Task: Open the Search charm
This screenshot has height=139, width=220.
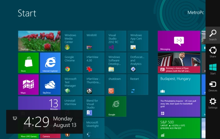Action: tap(213, 35)
